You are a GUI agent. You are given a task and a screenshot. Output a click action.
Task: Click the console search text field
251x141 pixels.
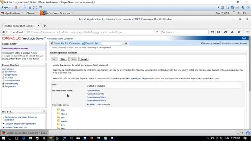pyautogui.click(x=111, y=43)
